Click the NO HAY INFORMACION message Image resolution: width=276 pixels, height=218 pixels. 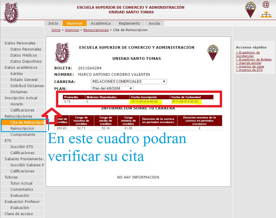[x=138, y=177]
